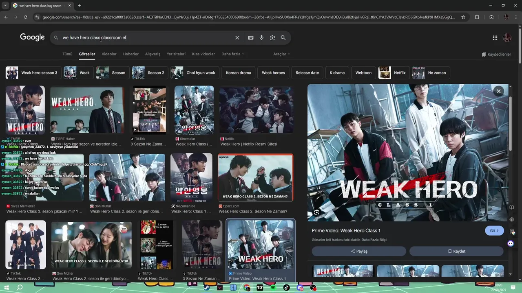Filter by Weak hero season 3 chip
522x293 pixels.
pos(33,73)
